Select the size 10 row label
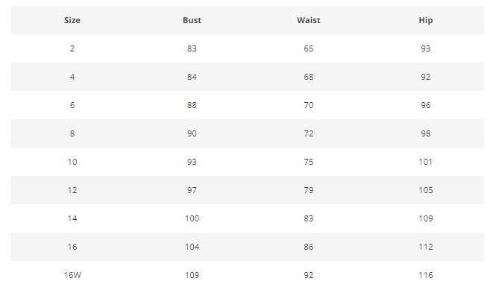Screen dimensions: 487x284 72,162
